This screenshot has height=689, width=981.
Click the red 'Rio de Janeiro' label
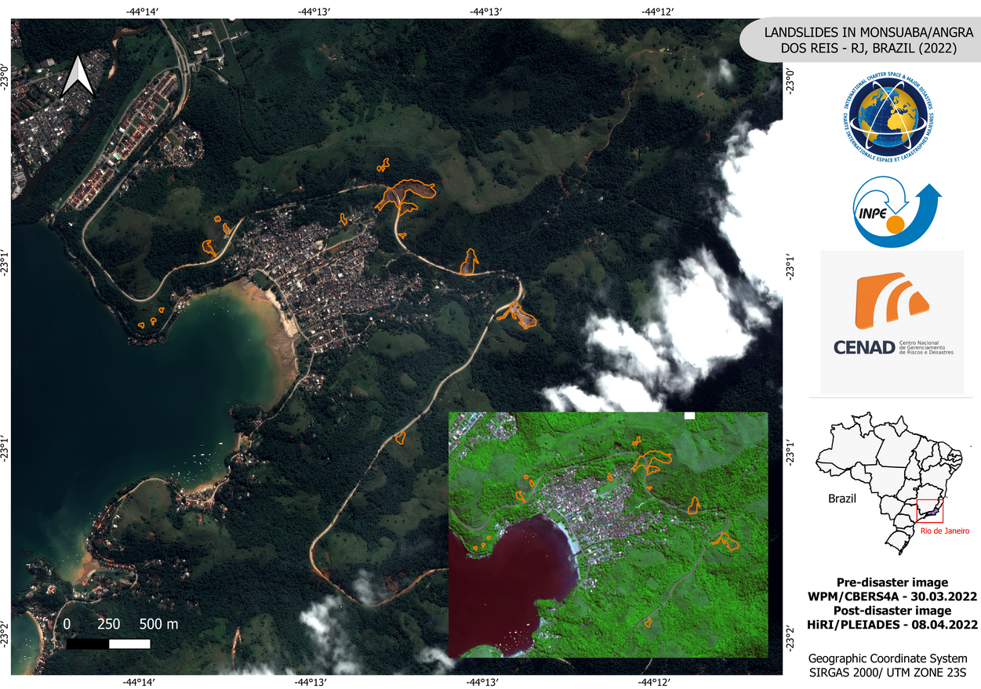click(944, 531)
